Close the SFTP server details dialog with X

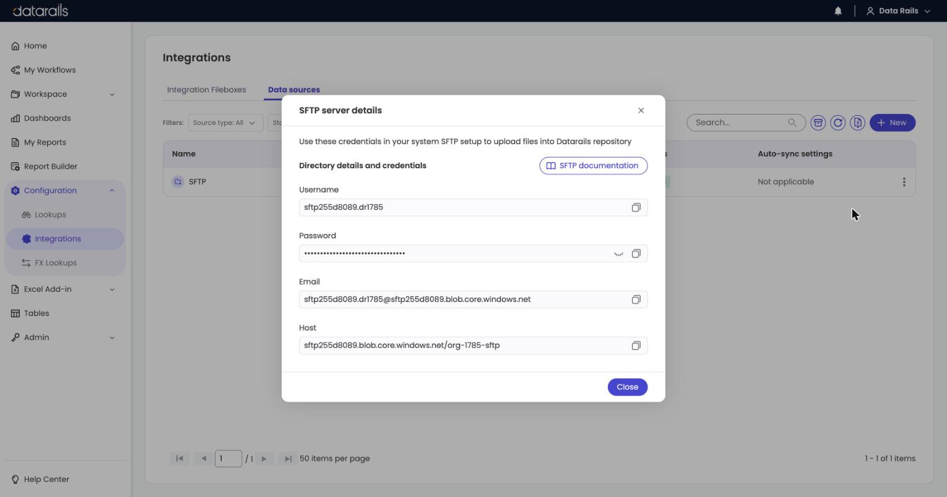[x=641, y=110]
